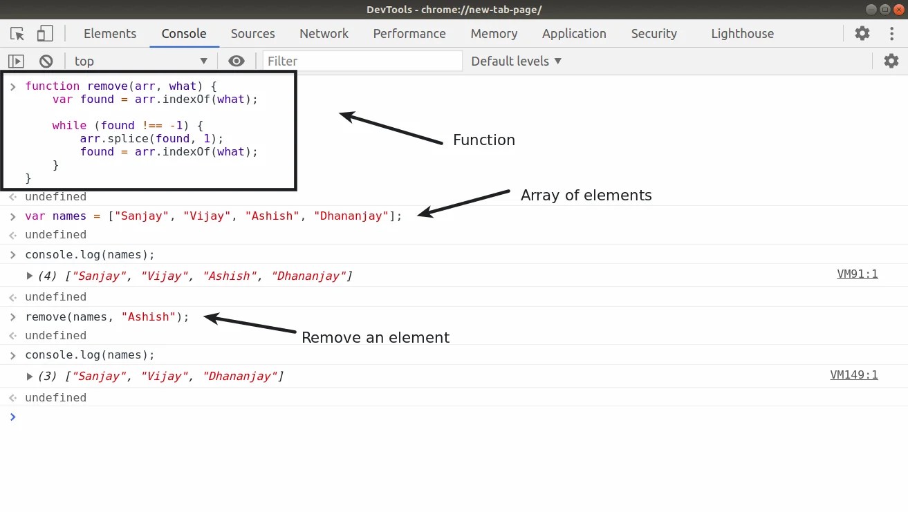Open the Sources tab
The width and height of the screenshot is (908, 512).
(x=253, y=33)
